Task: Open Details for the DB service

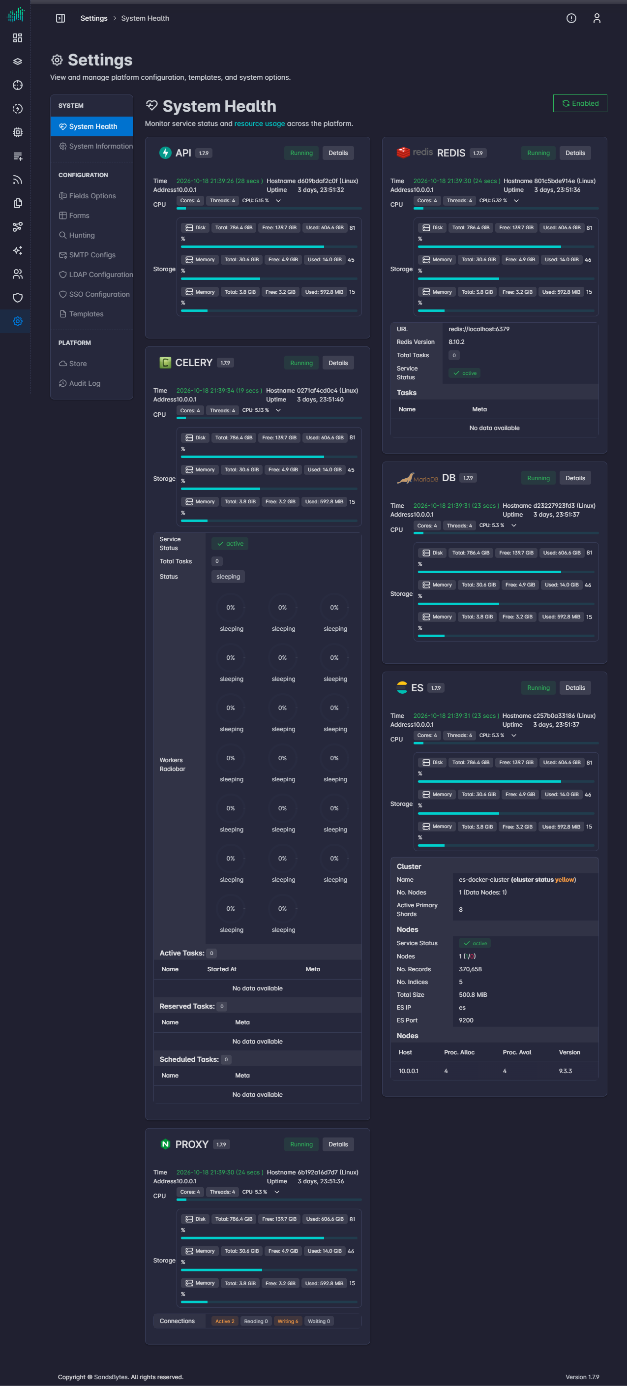Action: [575, 478]
